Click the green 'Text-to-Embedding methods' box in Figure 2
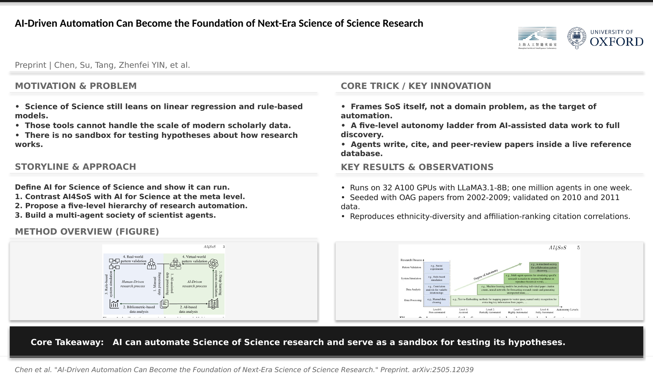653x391 pixels. click(504, 301)
